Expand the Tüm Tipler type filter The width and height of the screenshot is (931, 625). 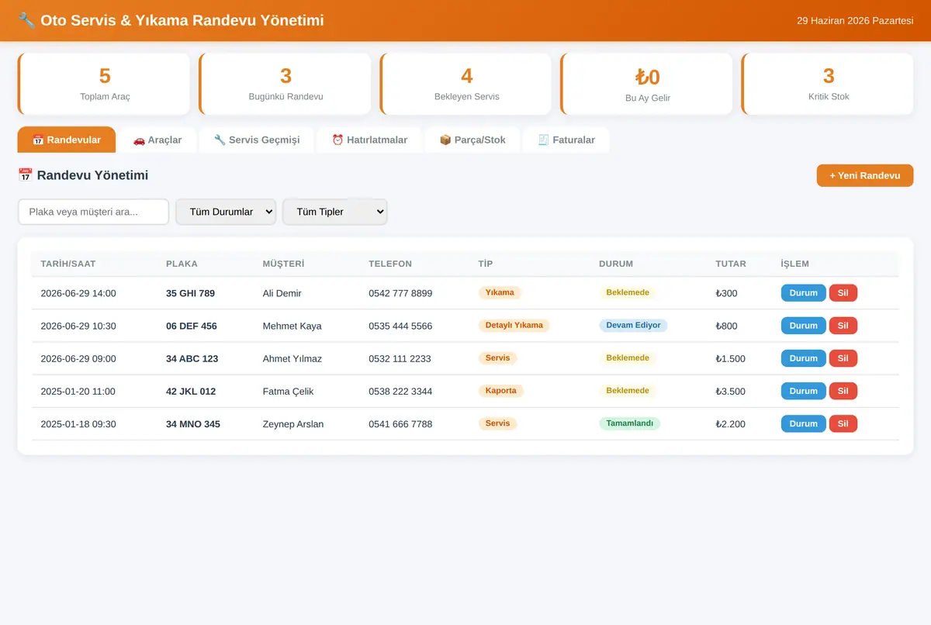(335, 212)
